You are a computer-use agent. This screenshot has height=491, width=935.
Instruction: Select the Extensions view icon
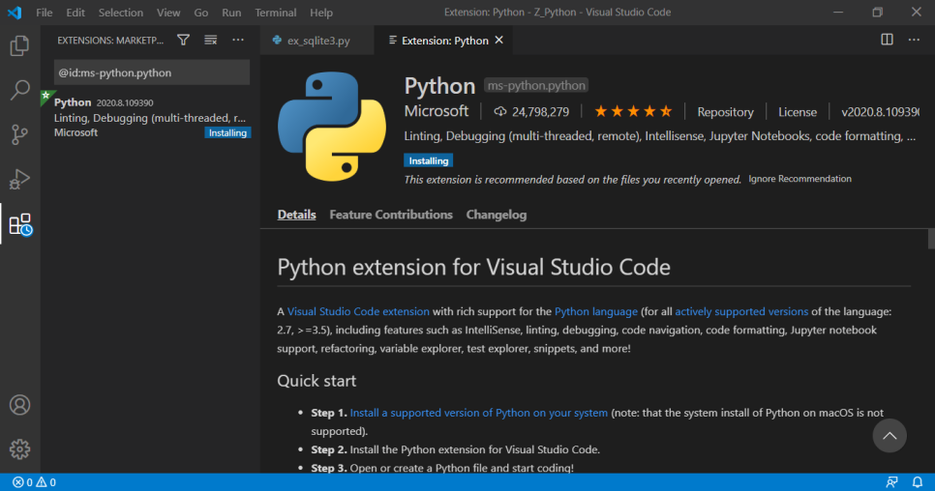point(20,224)
